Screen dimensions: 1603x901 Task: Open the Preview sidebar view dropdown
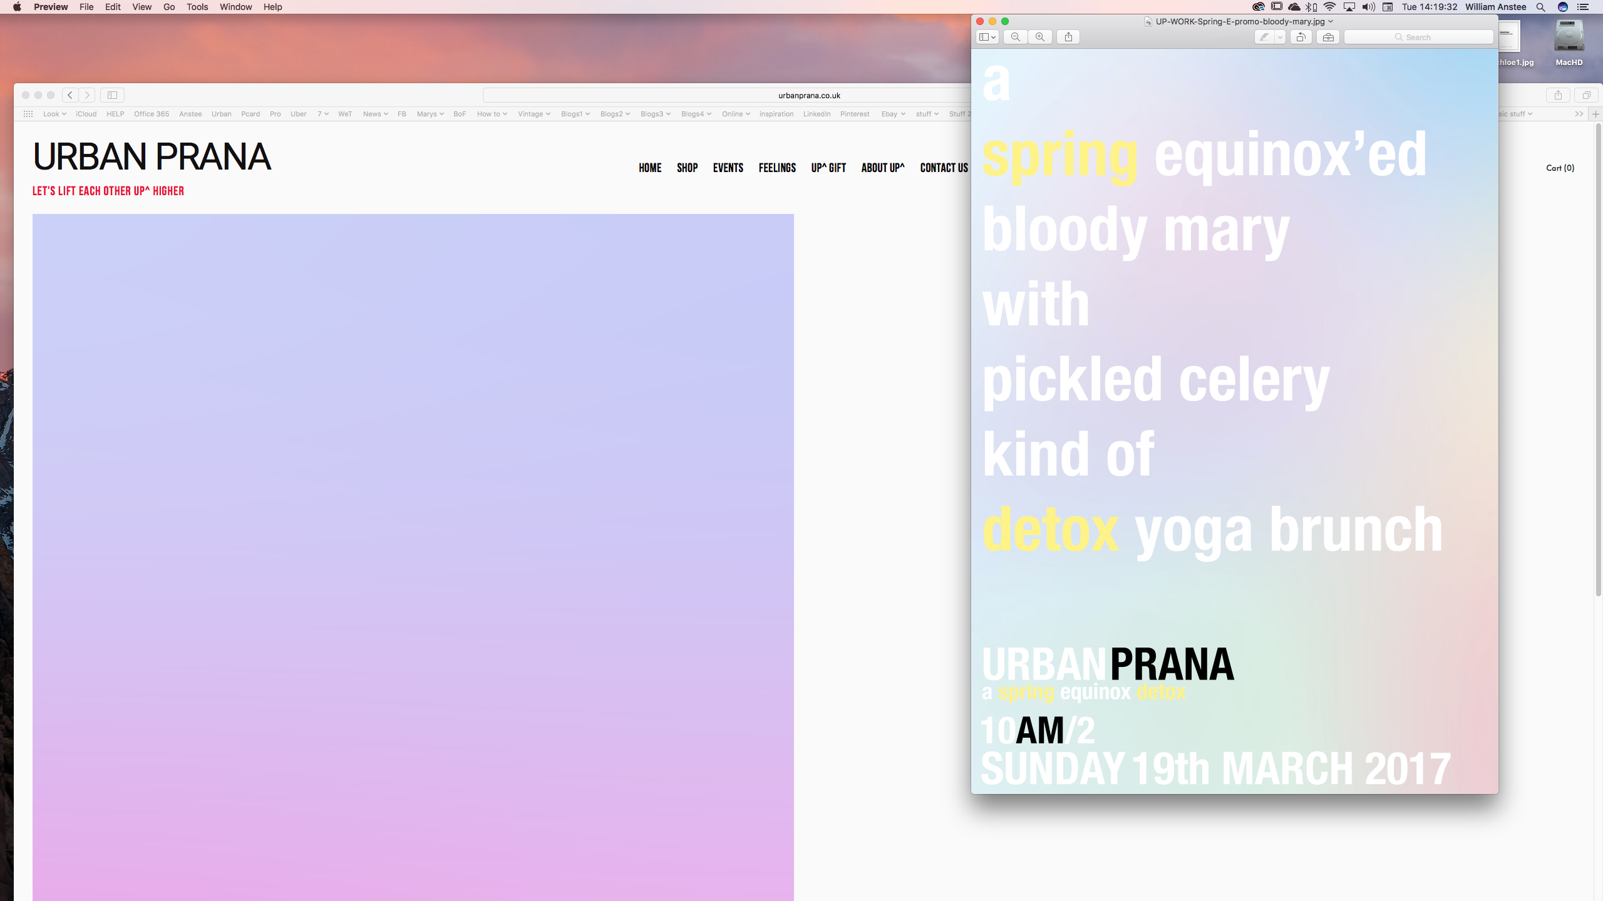987,37
